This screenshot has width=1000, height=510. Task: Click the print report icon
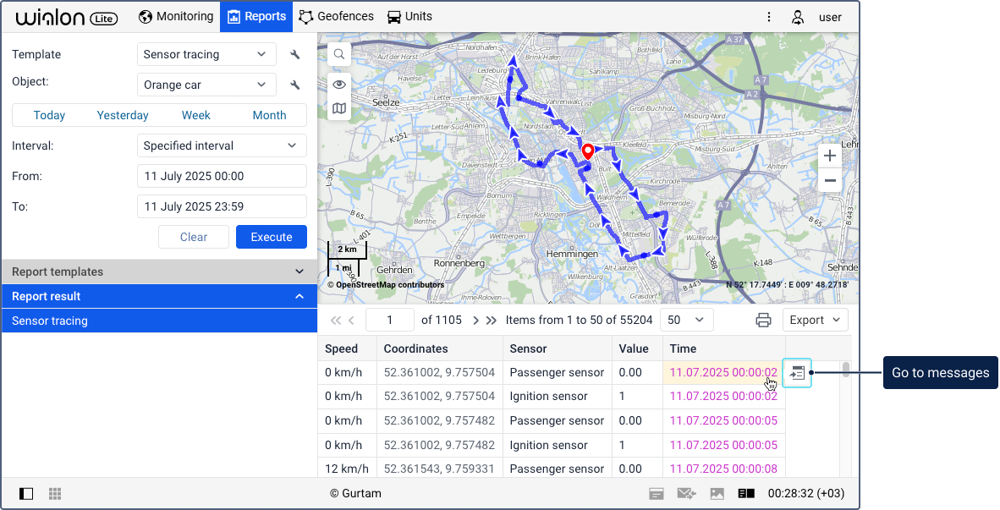[763, 320]
